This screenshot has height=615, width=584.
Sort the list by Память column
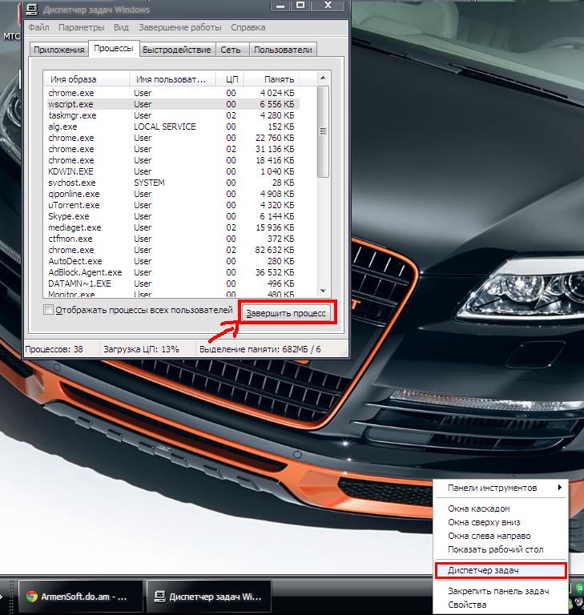tap(272, 78)
